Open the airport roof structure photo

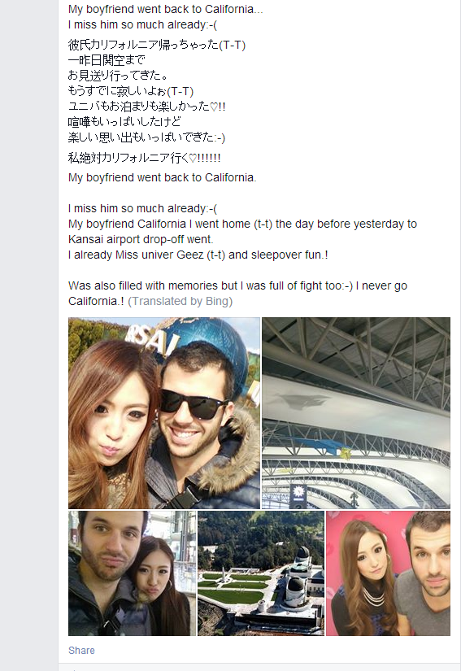coord(356,413)
